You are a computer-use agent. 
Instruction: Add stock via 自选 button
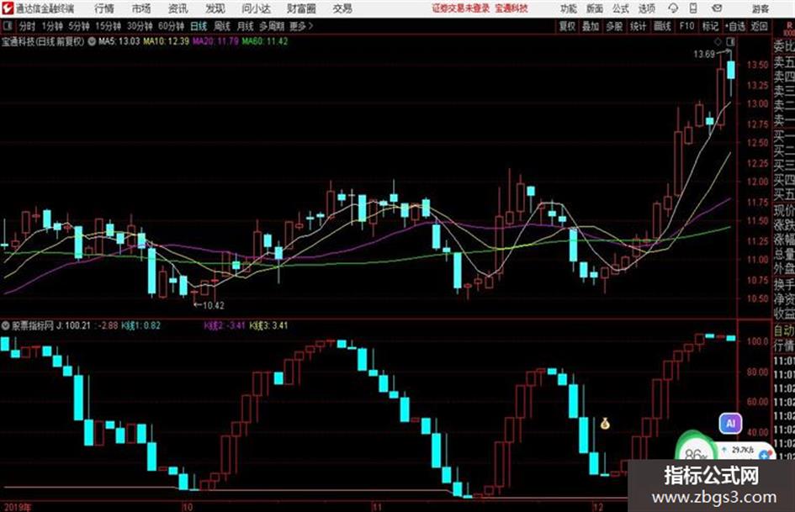click(x=735, y=26)
